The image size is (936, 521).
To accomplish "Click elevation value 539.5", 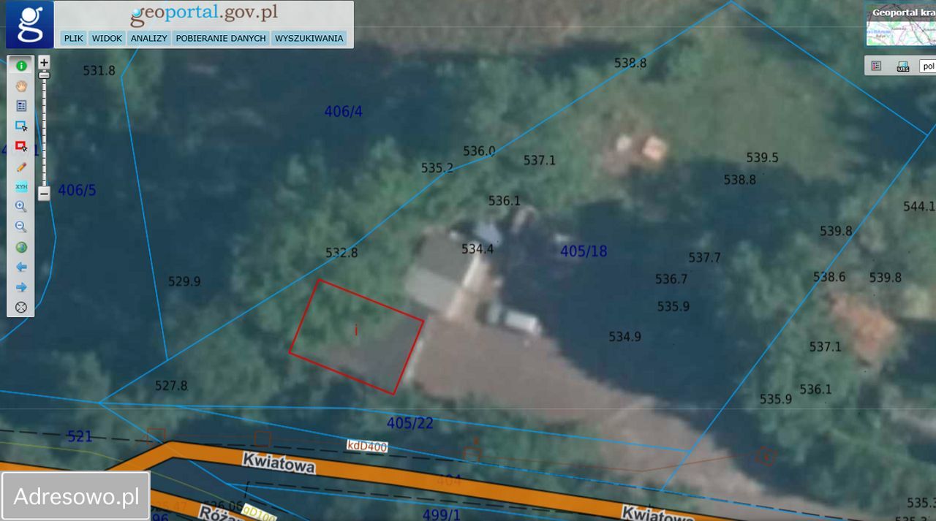I will click(762, 158).
